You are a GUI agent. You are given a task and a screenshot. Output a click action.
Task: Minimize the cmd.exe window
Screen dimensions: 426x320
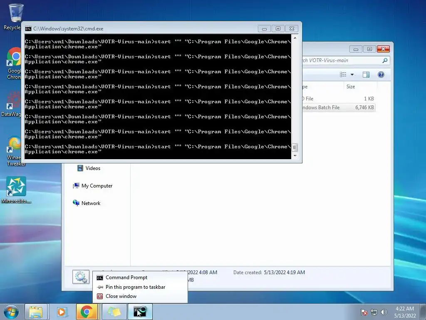tap(264, 29)
